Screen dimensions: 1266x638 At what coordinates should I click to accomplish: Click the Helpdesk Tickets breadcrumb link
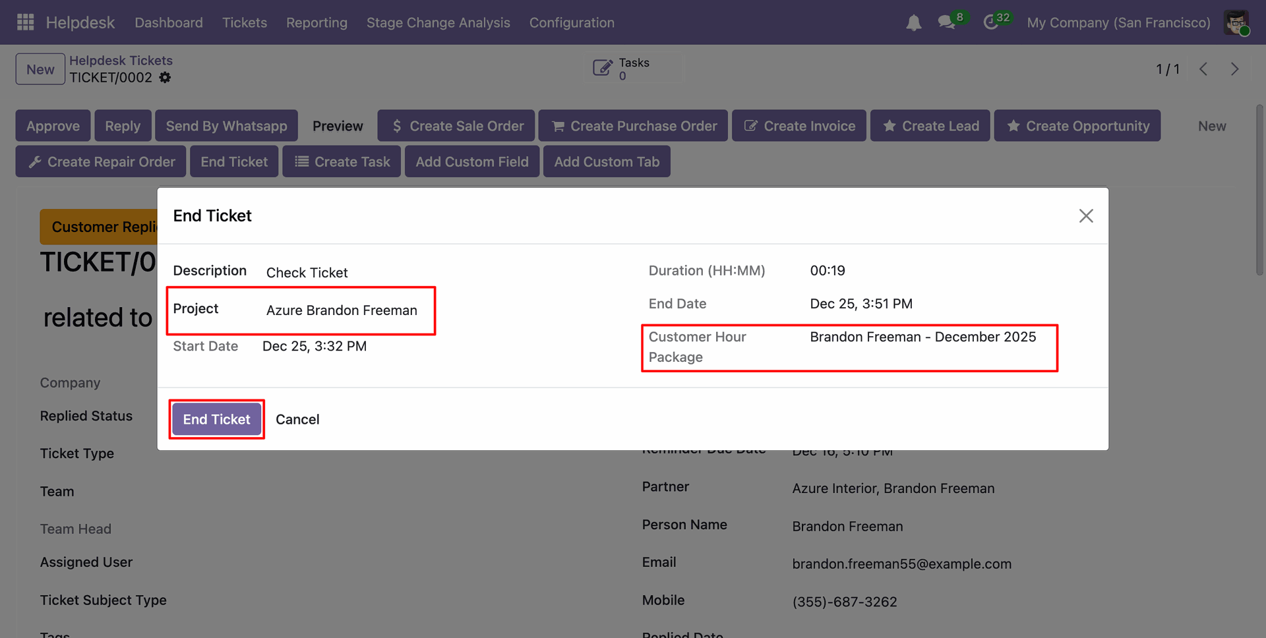(121, 61)
